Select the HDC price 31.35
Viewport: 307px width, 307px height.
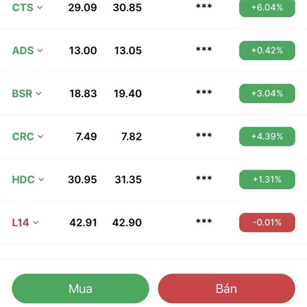128,180
